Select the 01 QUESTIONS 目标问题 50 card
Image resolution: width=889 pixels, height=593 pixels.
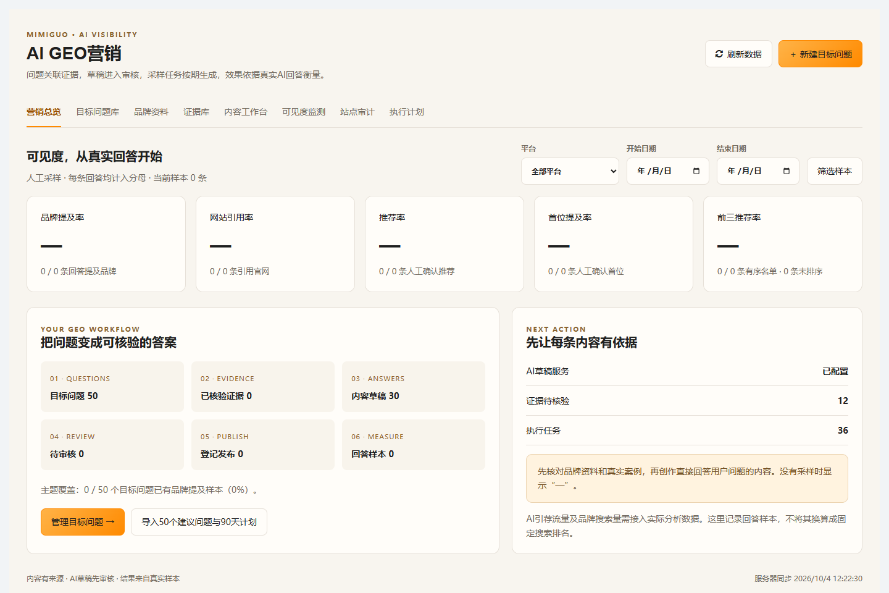(x=112, y=387)
